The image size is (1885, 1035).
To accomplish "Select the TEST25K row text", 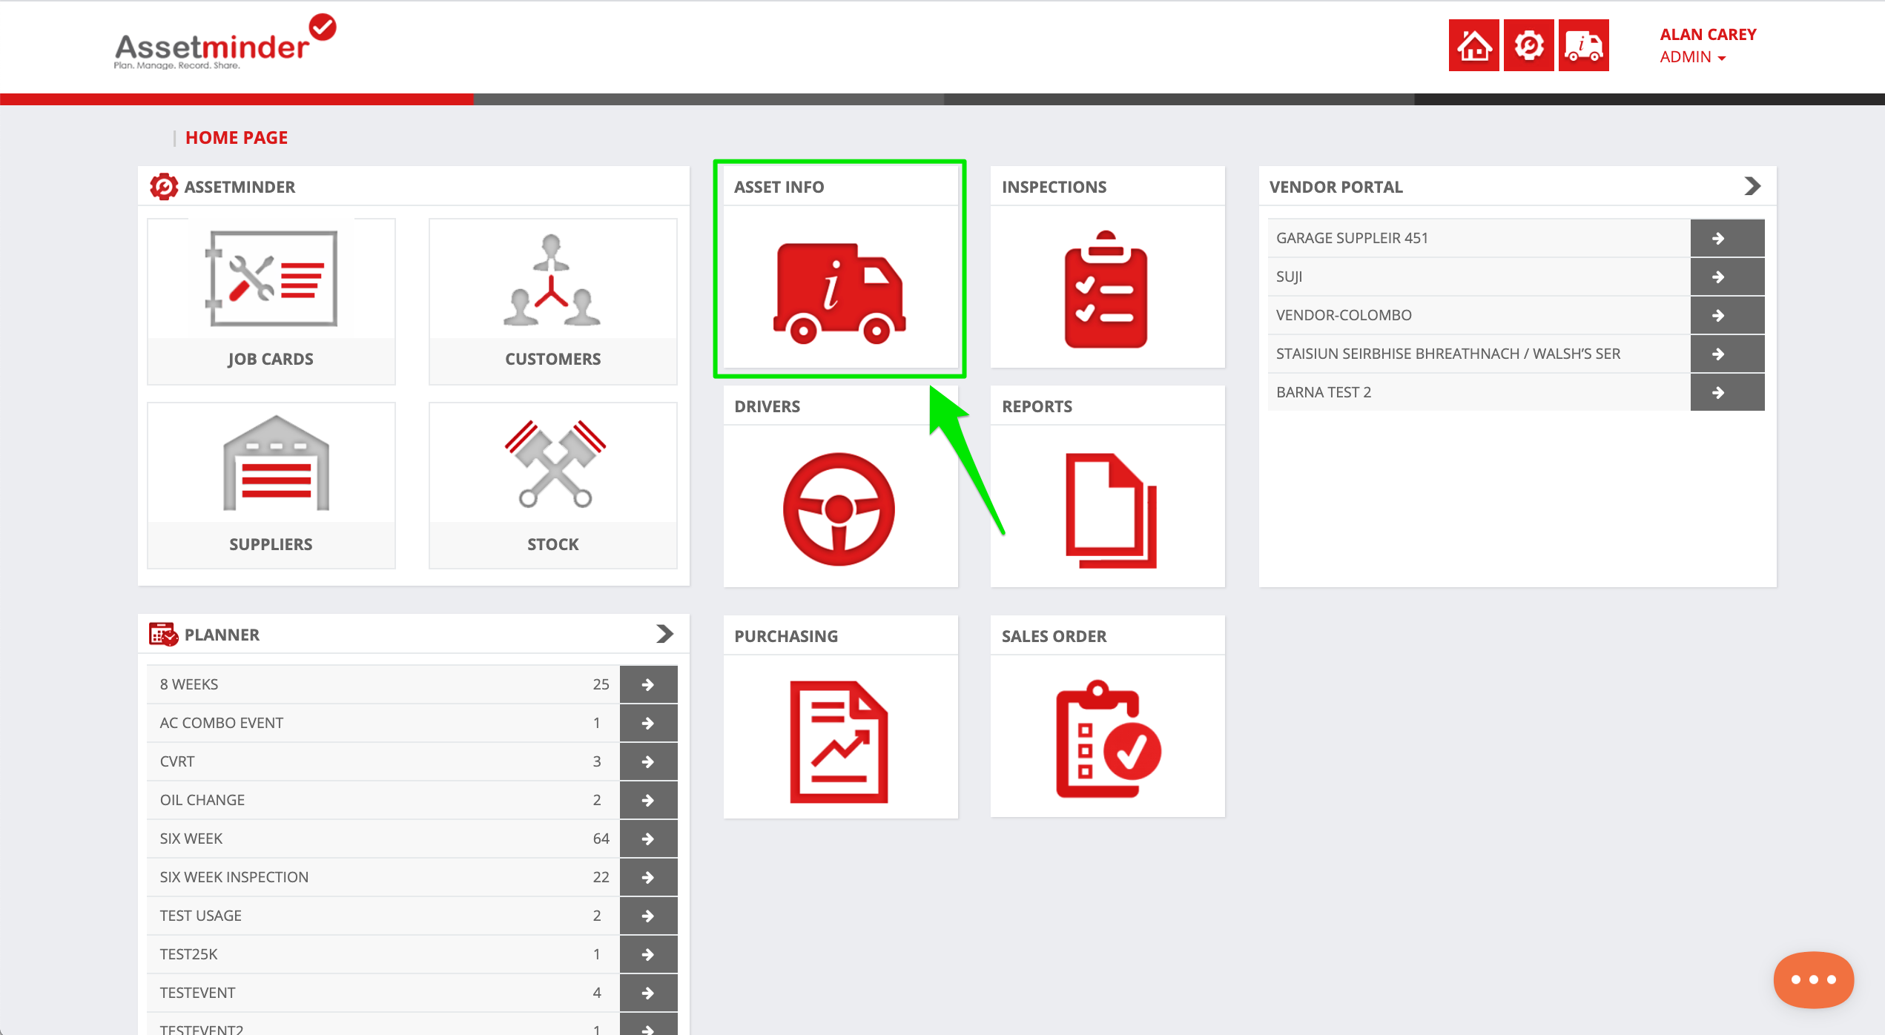I will 189,954.
